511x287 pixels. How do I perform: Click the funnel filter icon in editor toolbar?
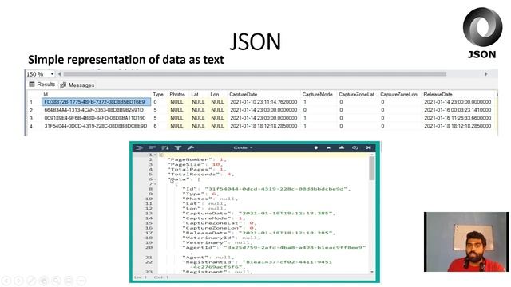[x=178, y=147]
